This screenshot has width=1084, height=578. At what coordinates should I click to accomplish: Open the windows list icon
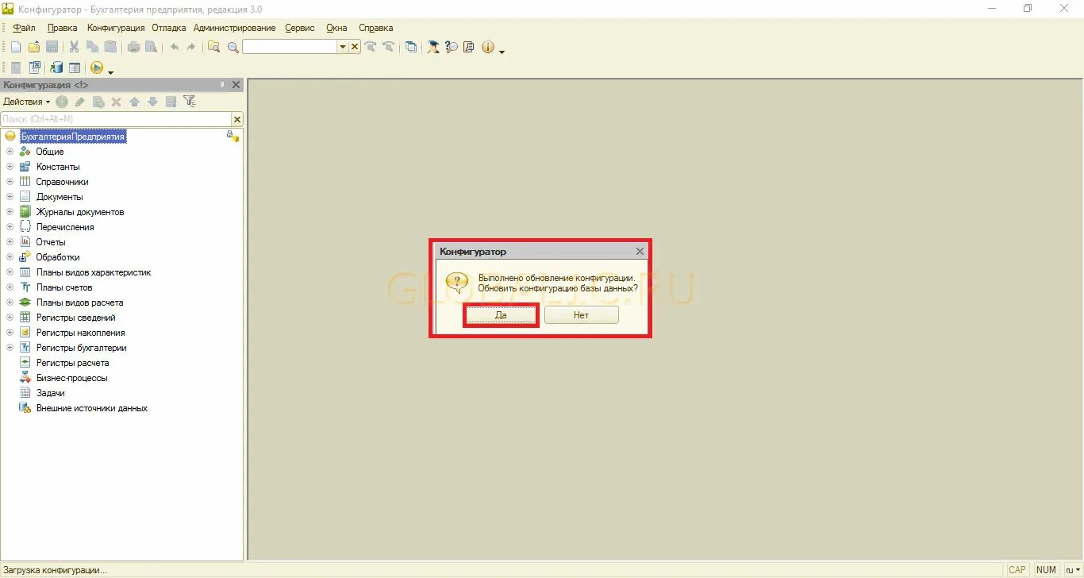(411, 47)
